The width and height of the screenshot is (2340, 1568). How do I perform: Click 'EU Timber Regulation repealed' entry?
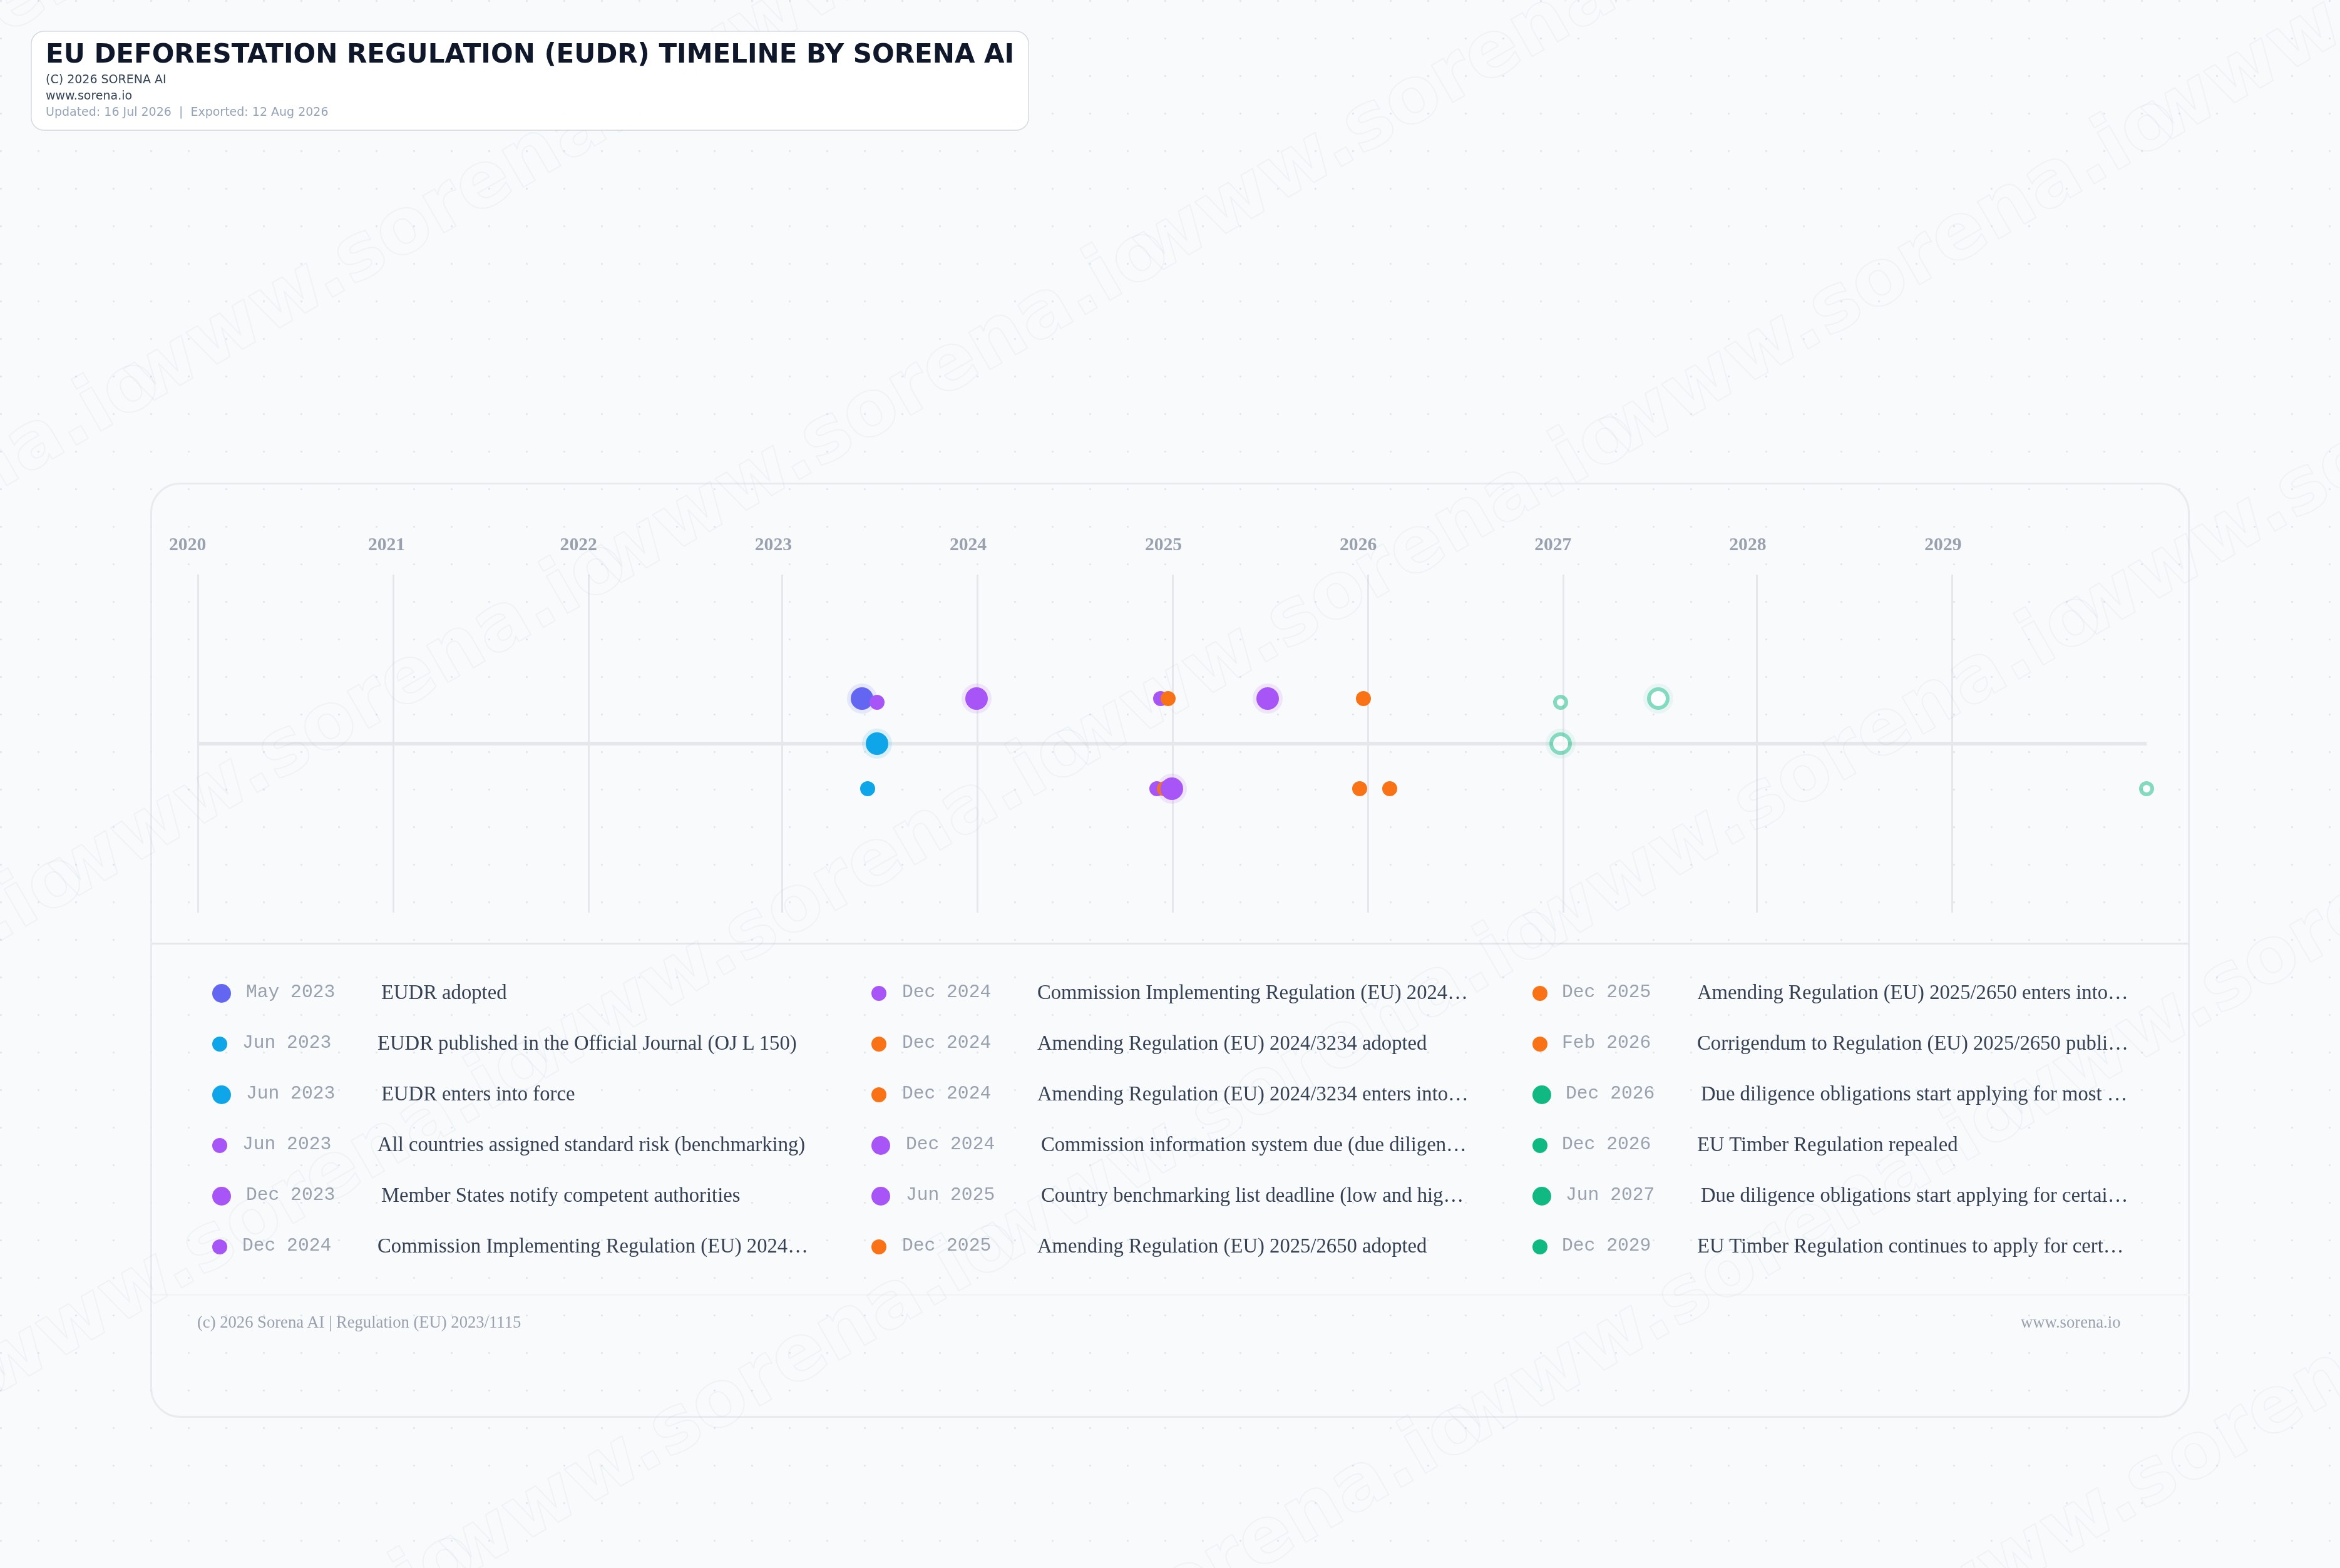[x=1827, y=1144]
